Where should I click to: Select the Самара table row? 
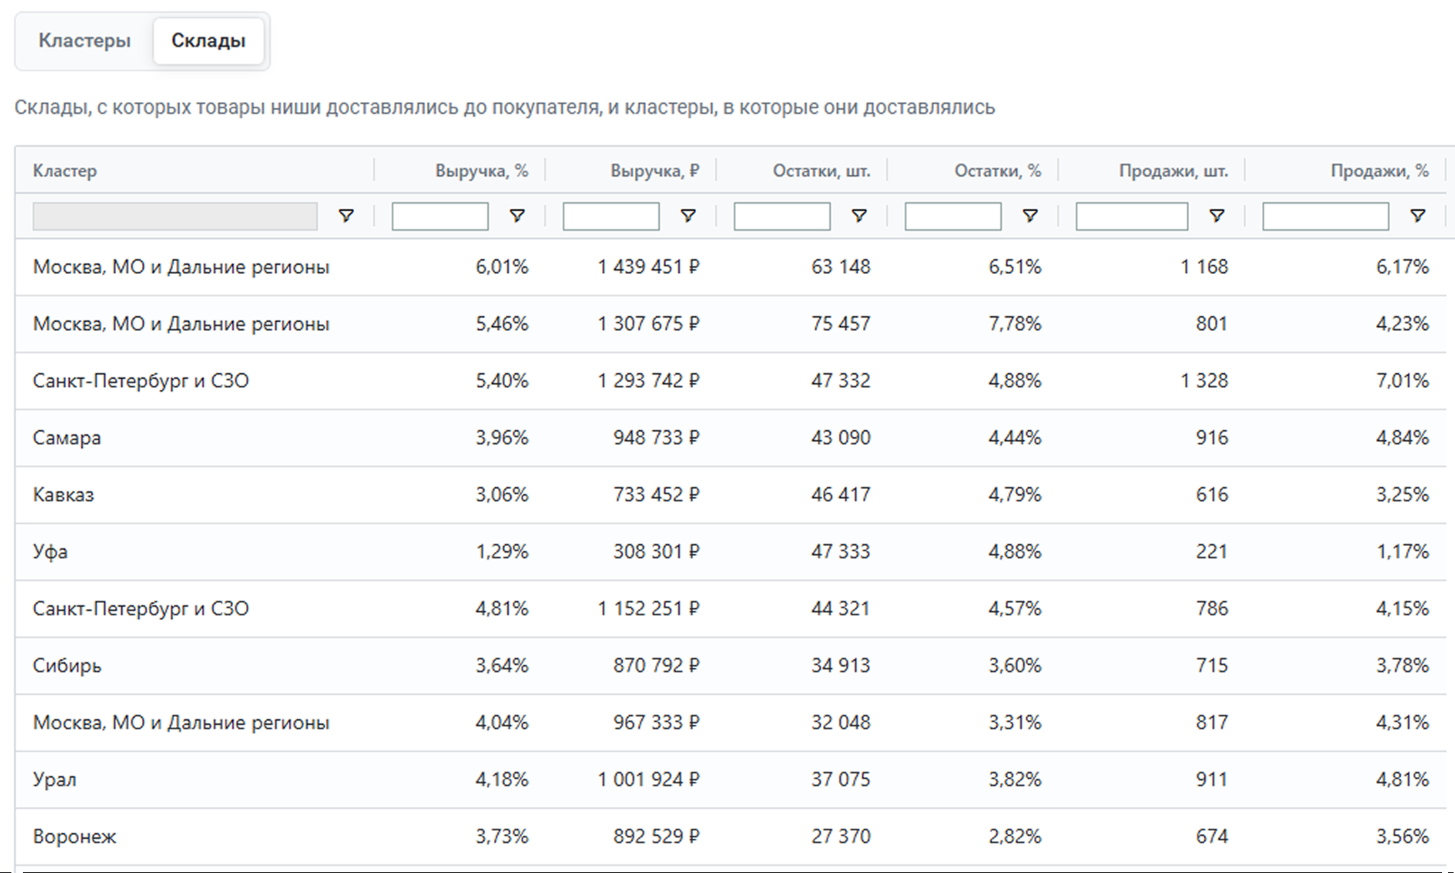pos(67,438)
